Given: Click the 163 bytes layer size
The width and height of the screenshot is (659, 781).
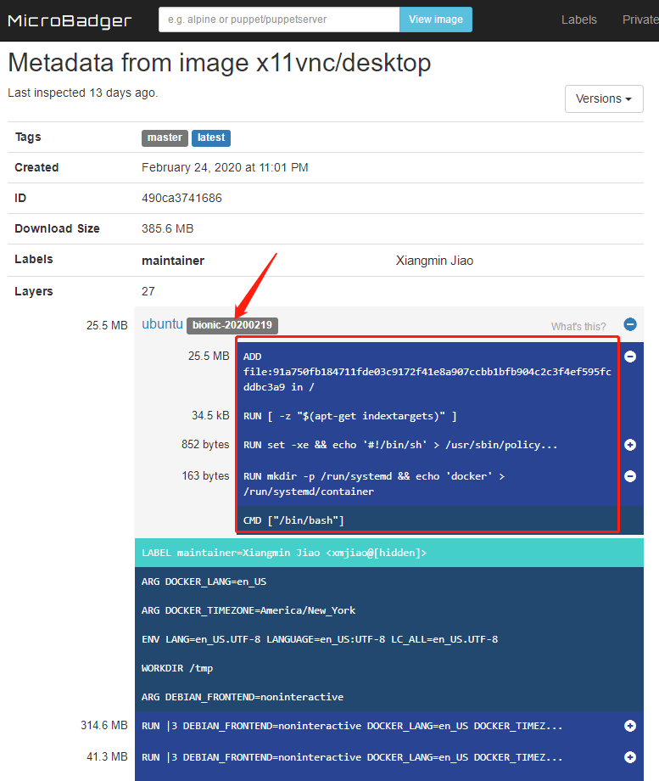Looking at the screenshot, I should [x=205, y=475].
